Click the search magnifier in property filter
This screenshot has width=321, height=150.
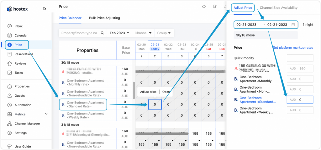point(102,33)
